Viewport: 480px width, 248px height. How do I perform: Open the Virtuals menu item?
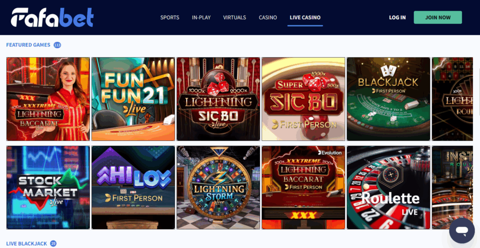tap(234, 17)
